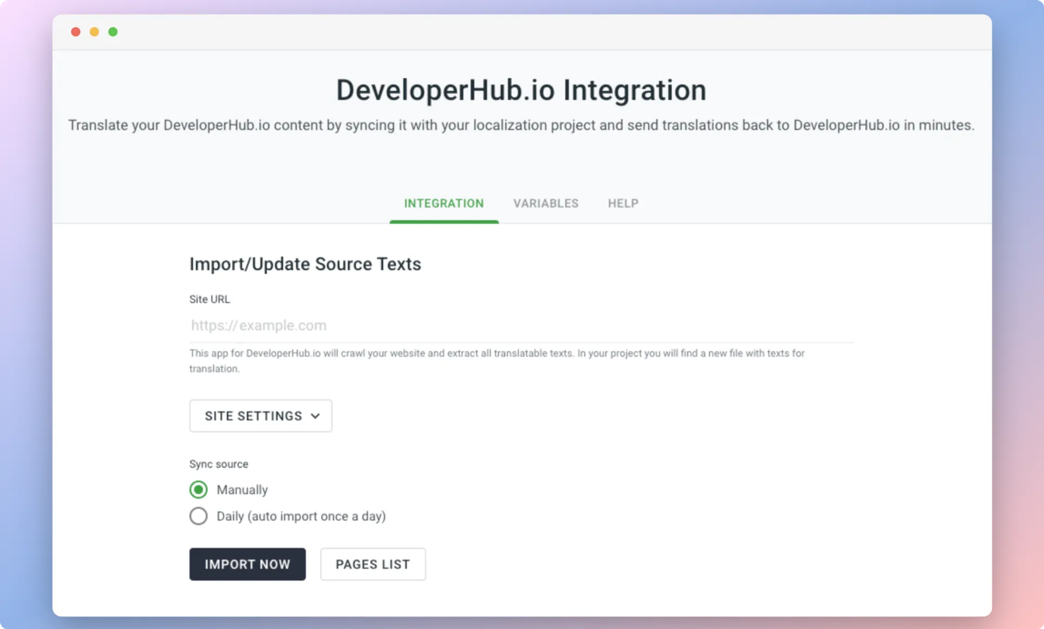Click the DeveloperHub.io Integration heading
Image resolution: width=1044 pixels, height=629 pixels.
(x=521, y=90)
